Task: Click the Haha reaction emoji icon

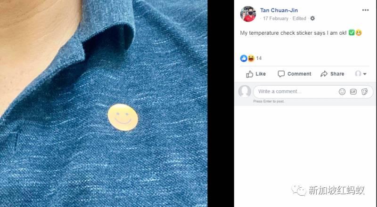Action: click(251, 58)
